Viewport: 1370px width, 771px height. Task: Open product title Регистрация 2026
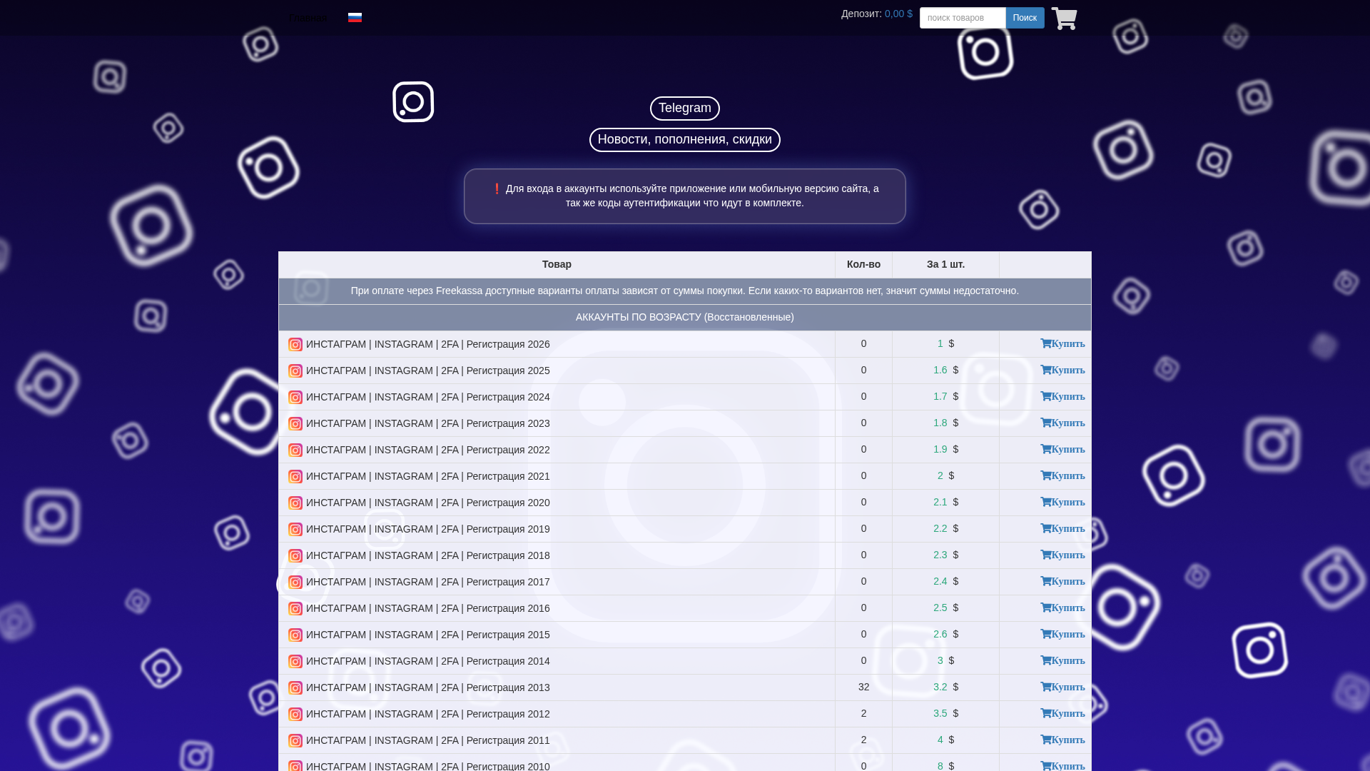click(x=428, y=344)
